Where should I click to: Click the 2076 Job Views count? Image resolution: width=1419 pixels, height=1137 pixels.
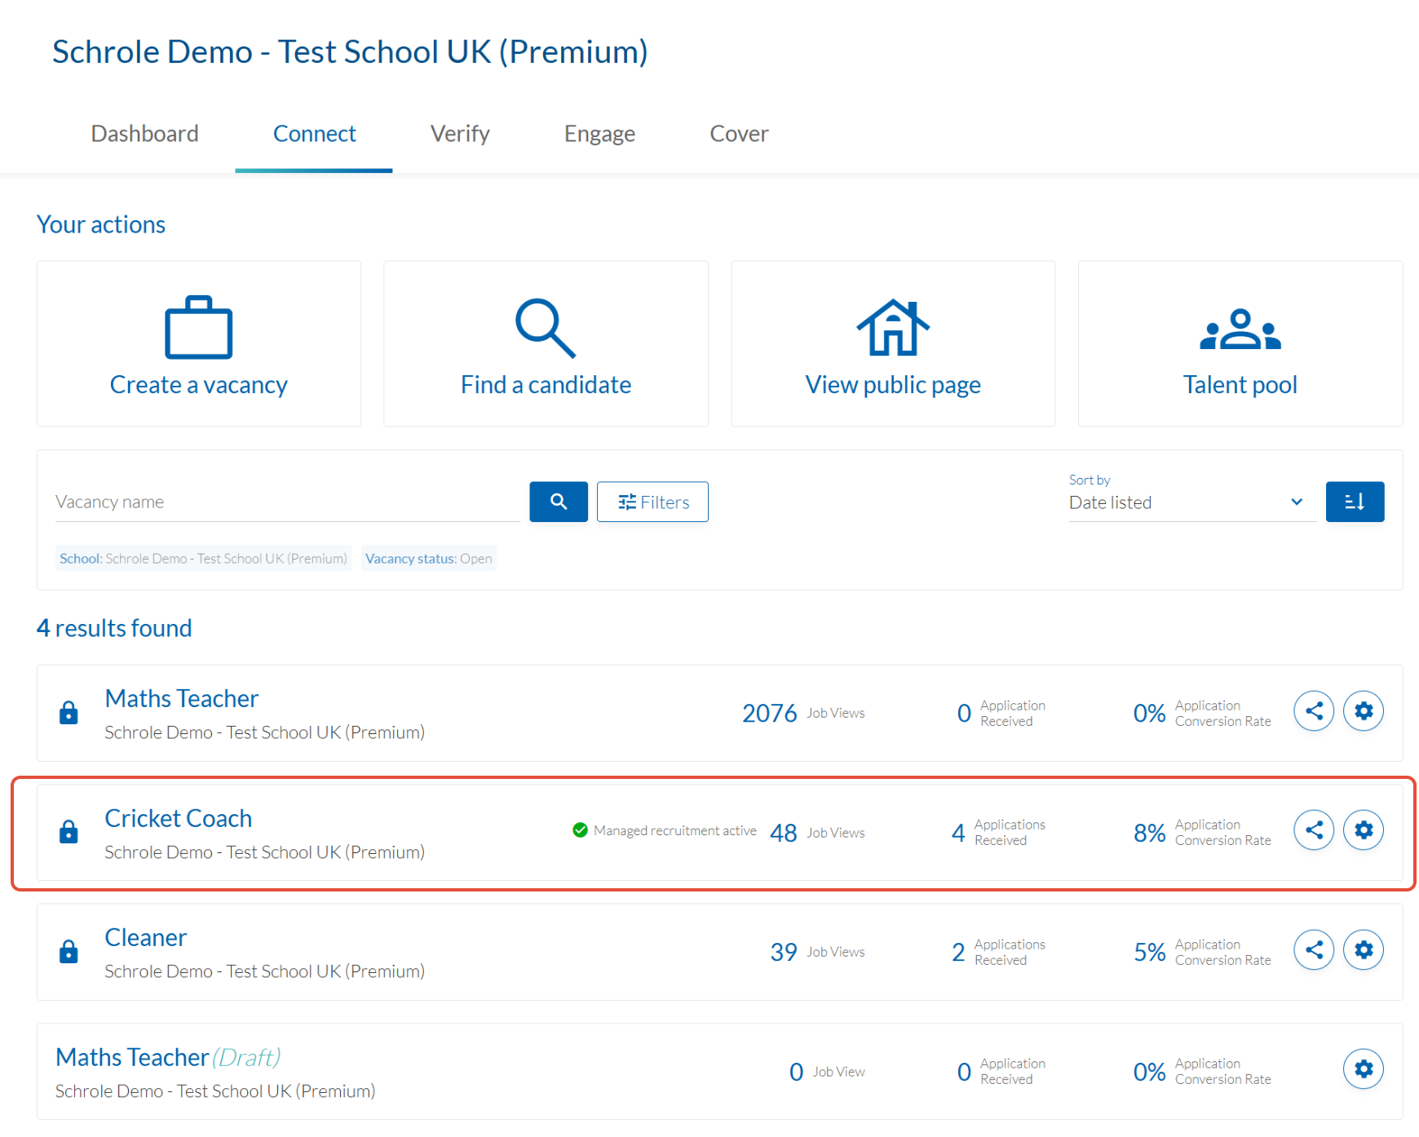(803, 713)
